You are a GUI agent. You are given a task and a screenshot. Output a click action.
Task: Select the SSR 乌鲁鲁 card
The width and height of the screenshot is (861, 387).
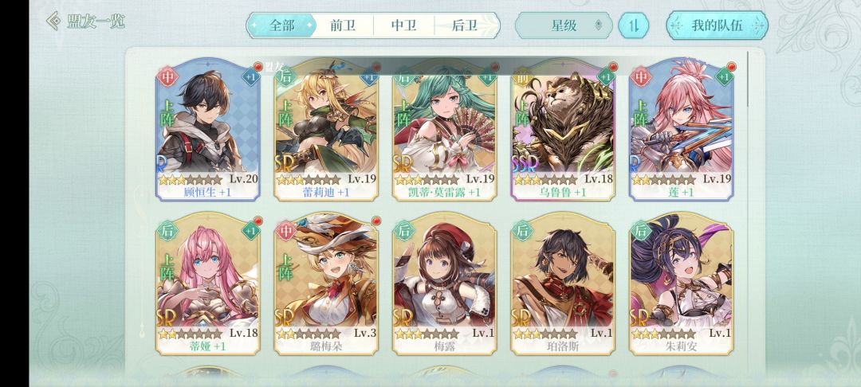(563, 129)
